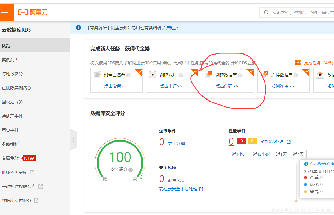Open 专属集群 in the sidebar
This screenshot has width=334, height=215.
pyautogui.click(x=10, y=158)
